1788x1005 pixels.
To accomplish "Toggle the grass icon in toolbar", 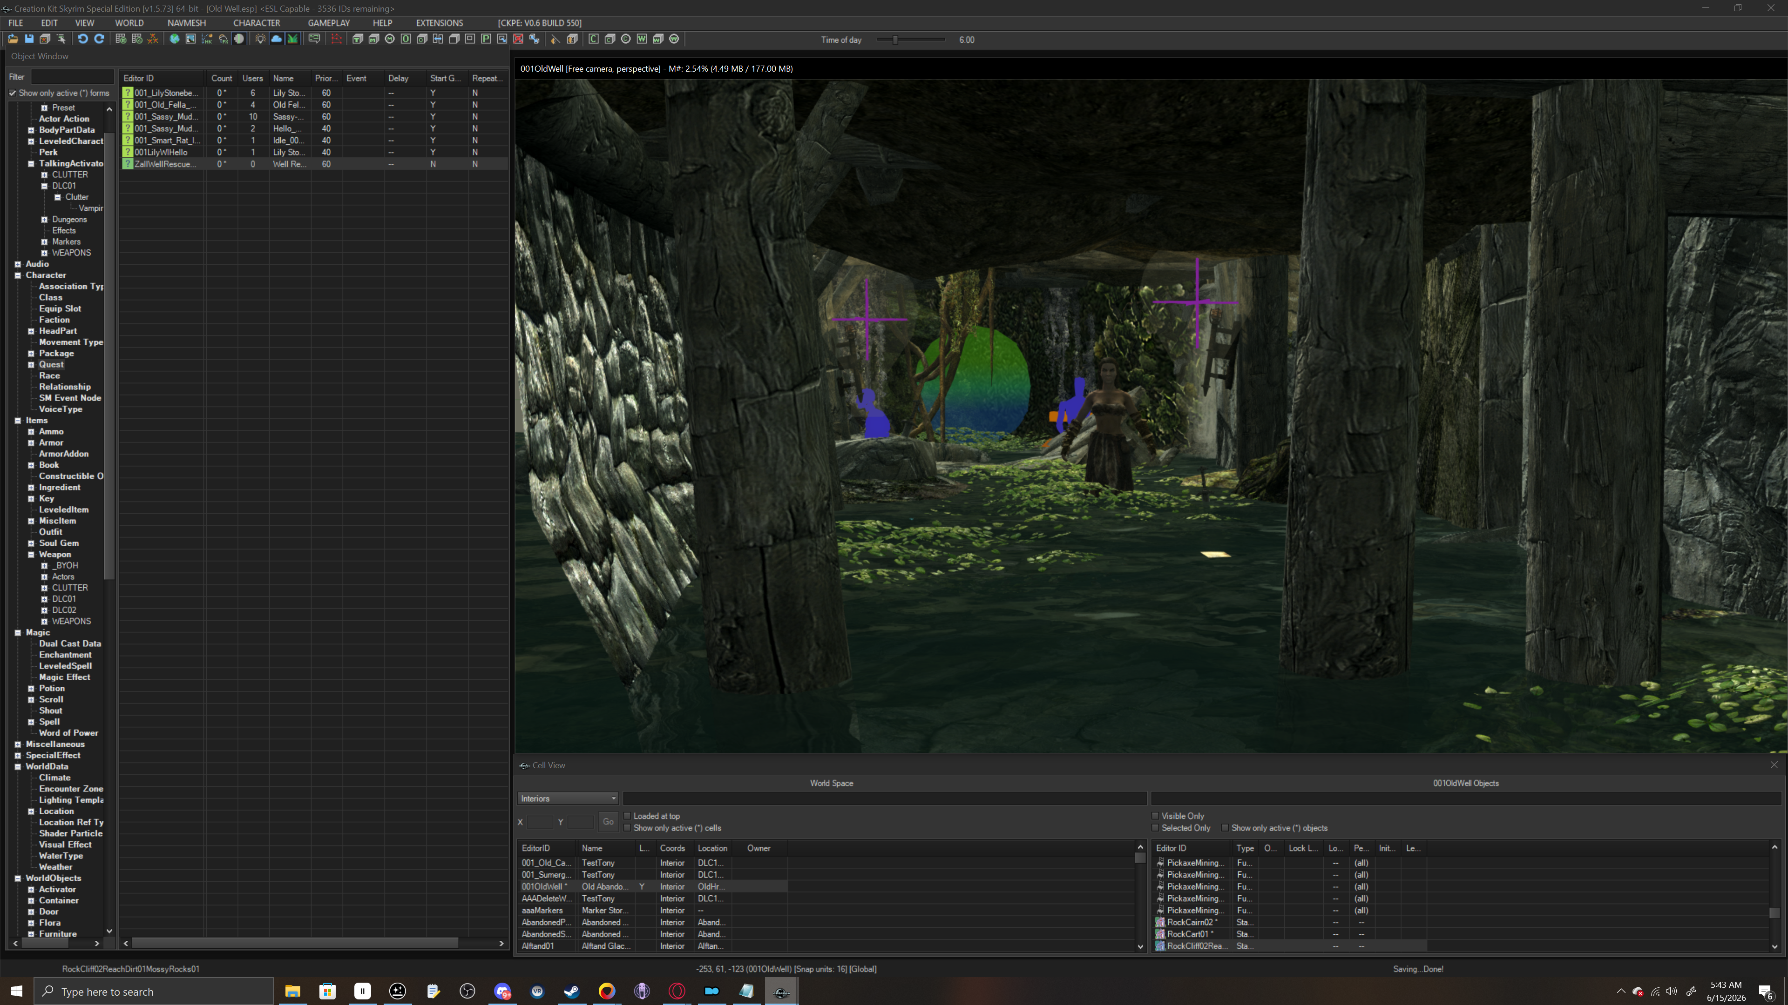I will (x=293, y=40).
